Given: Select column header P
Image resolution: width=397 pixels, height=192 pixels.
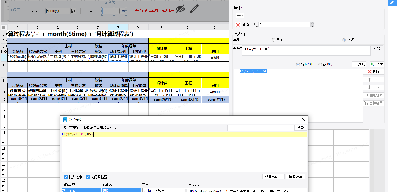Looking at the screenshot, I should point(17,27).
